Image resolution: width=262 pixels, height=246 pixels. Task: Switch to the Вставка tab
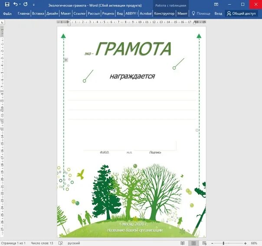(x=38, y=13)
